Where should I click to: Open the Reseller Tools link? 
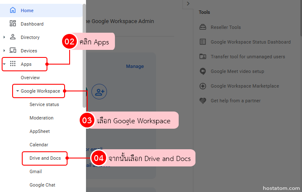coord(226,27)
